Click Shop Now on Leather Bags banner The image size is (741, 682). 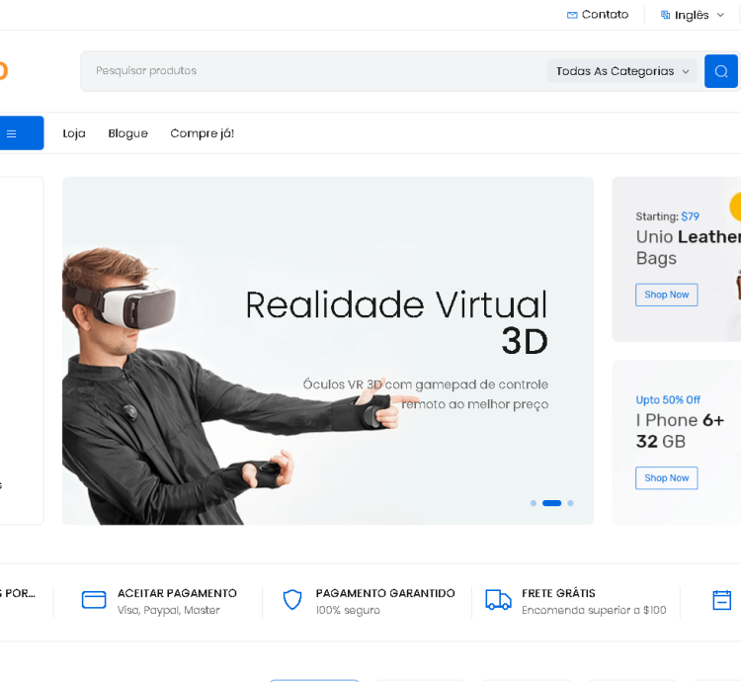pos(666,295)
